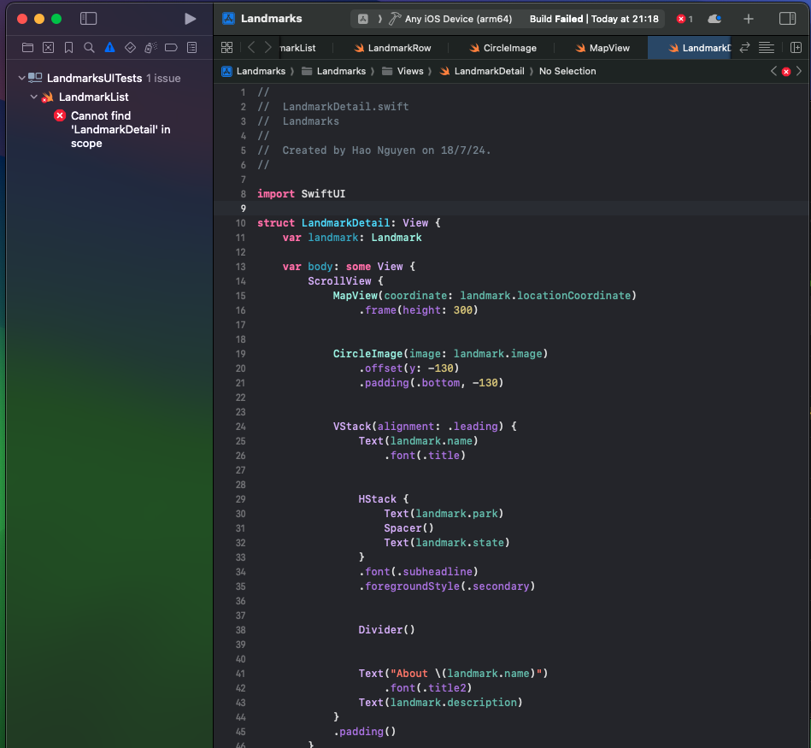Select the Issue navigator warning icon

point(109,48)
